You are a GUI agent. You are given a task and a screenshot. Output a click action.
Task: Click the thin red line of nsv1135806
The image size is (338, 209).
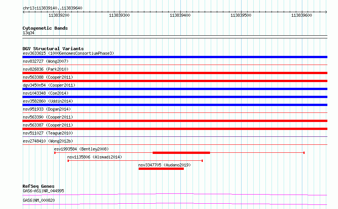pyautogui.click(x=135, y=161)
